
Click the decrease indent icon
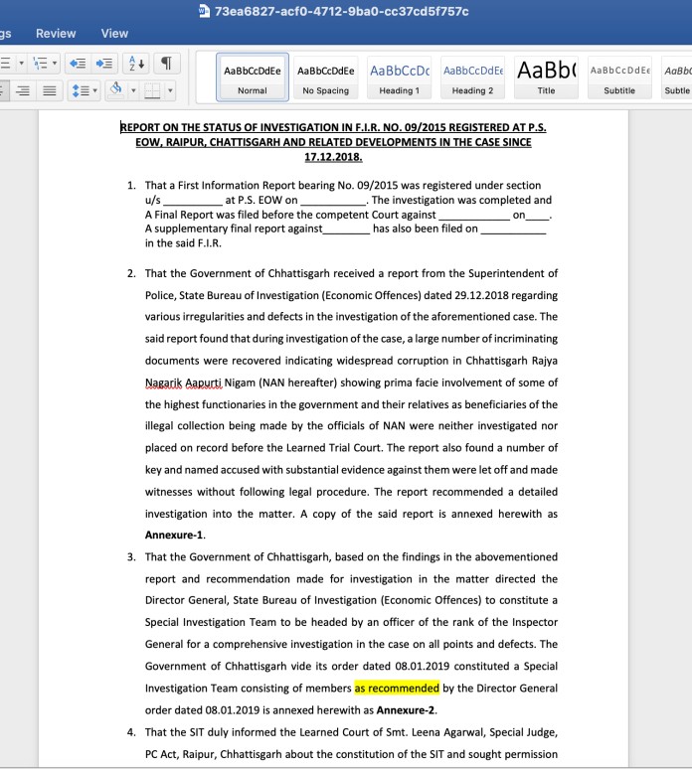pos(78,64)
